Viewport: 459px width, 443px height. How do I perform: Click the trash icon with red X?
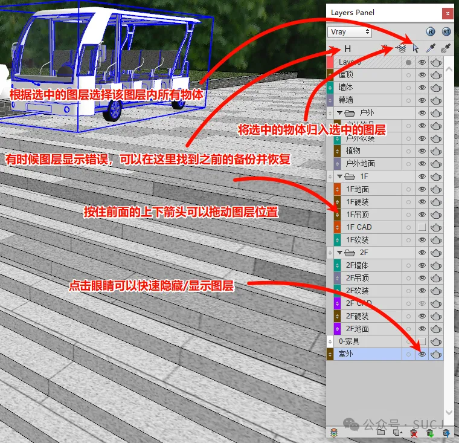[414, 433]
